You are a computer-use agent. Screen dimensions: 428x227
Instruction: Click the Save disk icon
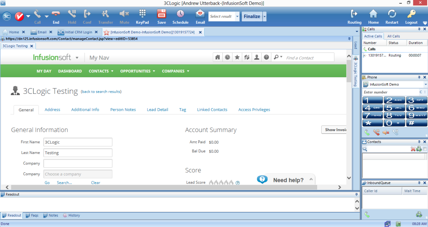tap(161, 14)
